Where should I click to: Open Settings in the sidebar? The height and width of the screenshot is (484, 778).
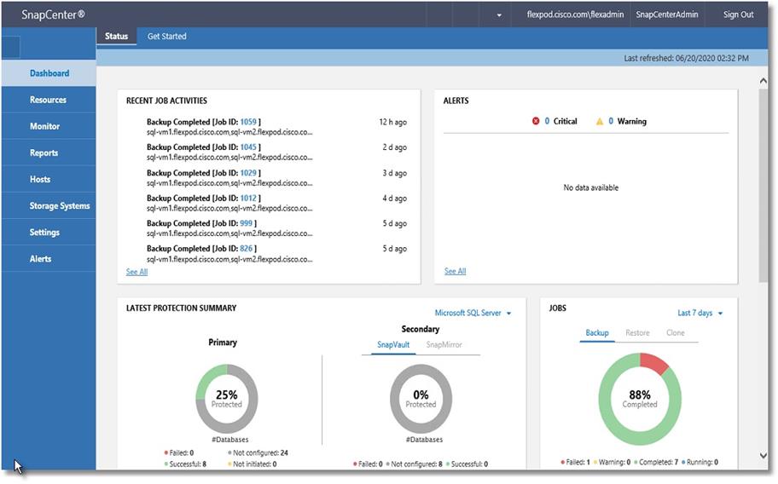coord(49,233)
